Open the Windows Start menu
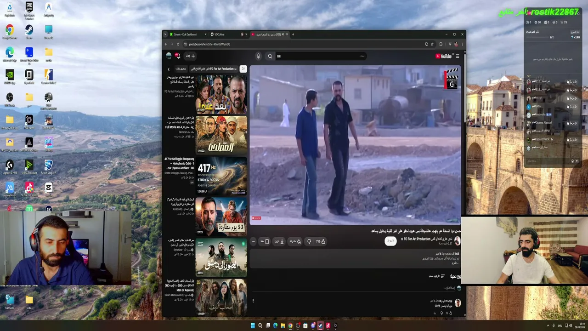Screen dimensions: 588x331 coord(252,325)
